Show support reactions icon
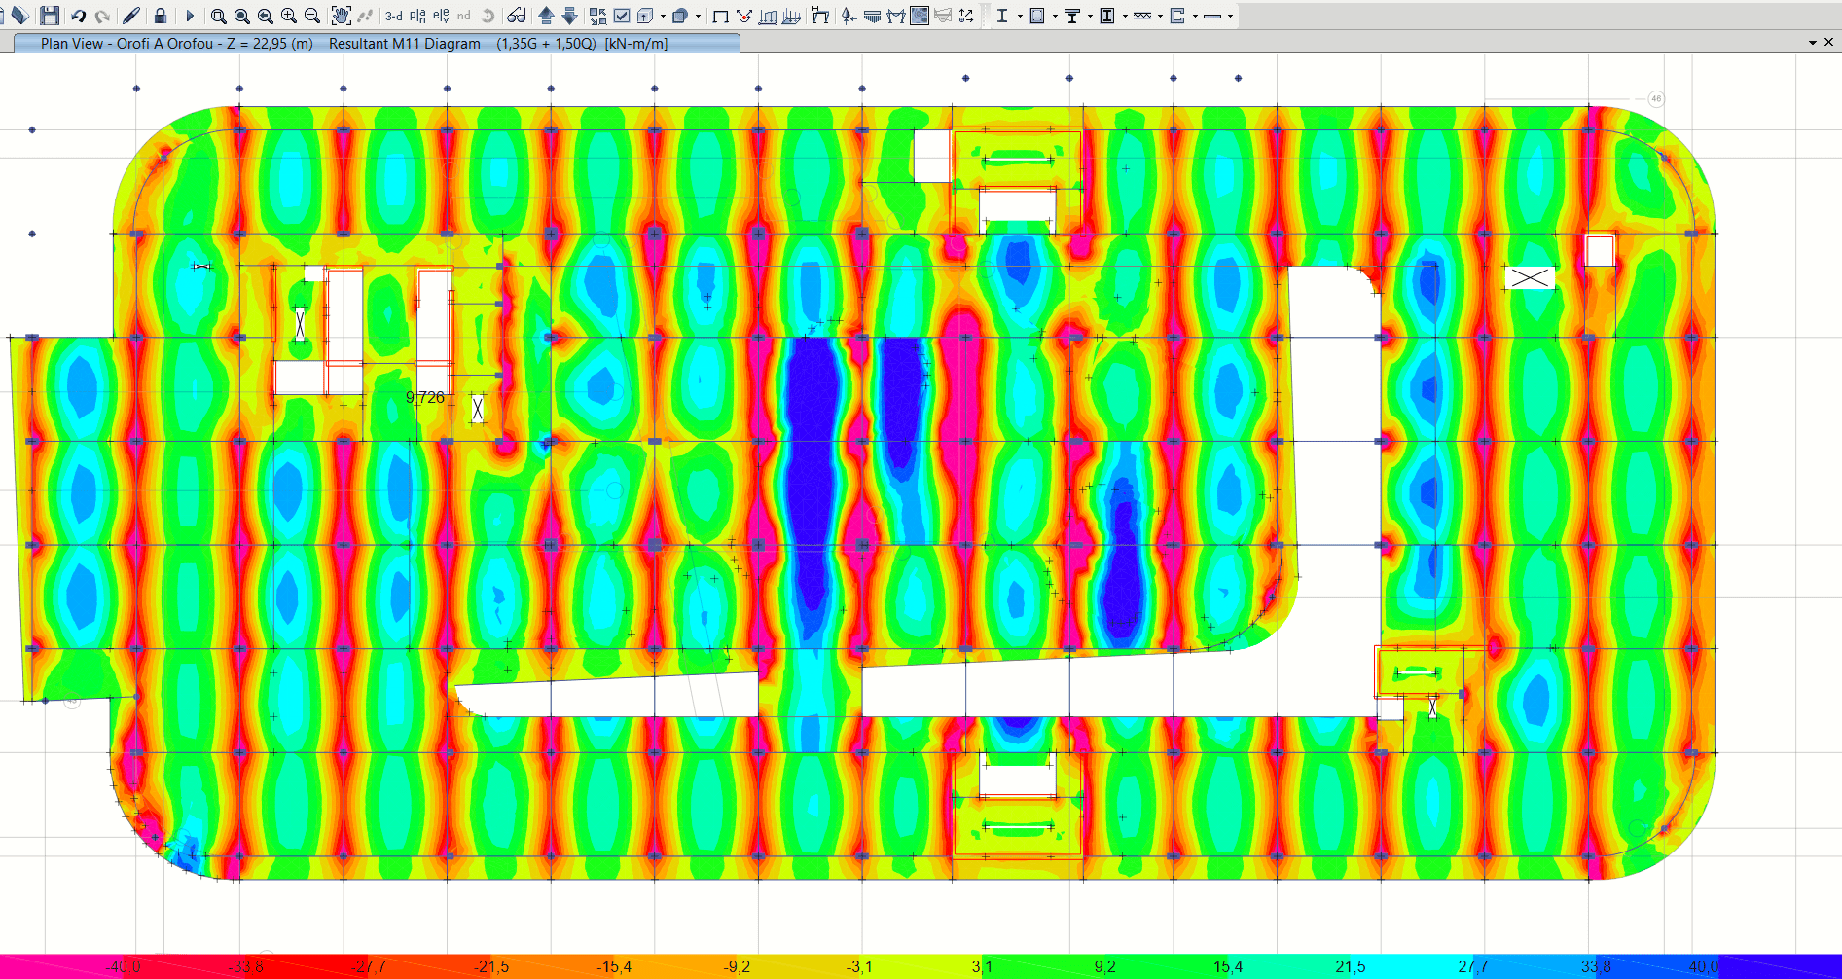This screenshot has height=979, width=1842. [849, 16]
